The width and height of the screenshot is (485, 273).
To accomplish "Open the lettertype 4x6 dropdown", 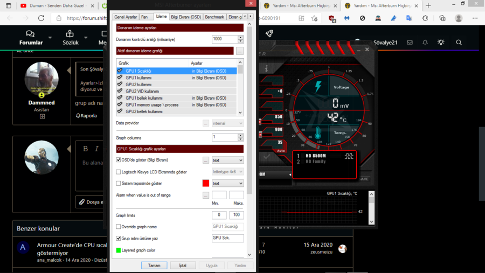I will click(x=227, y=172).
